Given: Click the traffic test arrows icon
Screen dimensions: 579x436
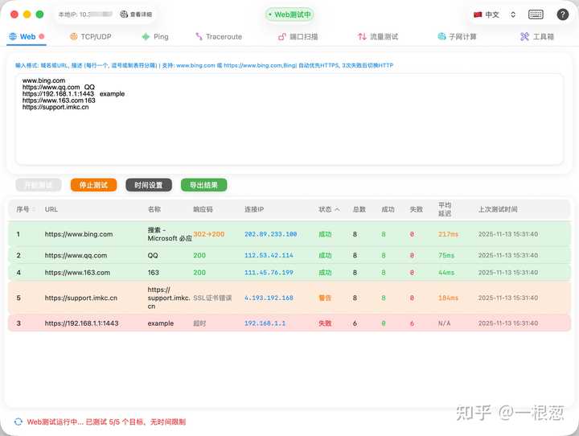Looking at the screenshot, I should pos(362,36).
